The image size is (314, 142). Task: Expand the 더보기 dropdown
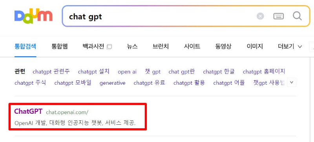click(x=290, y=46)
